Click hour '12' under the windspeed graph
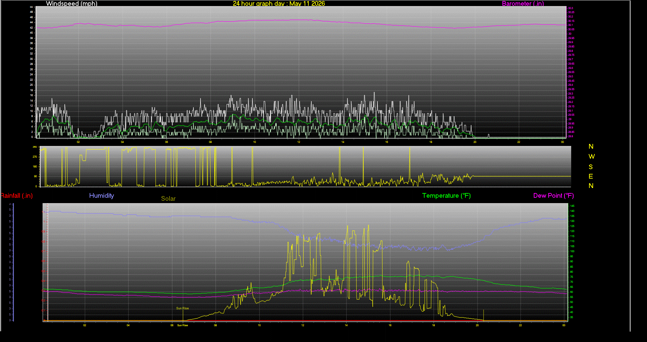This screenshot has height=342, width=647. tap(299, 142)
